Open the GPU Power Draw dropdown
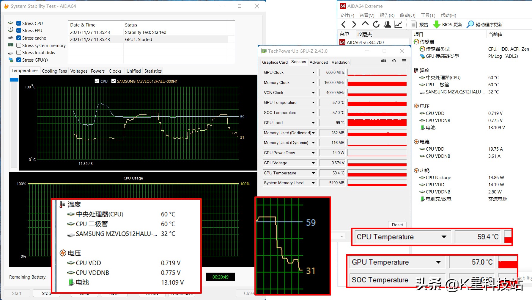This screenshot has width=532, height=300. 313,153
